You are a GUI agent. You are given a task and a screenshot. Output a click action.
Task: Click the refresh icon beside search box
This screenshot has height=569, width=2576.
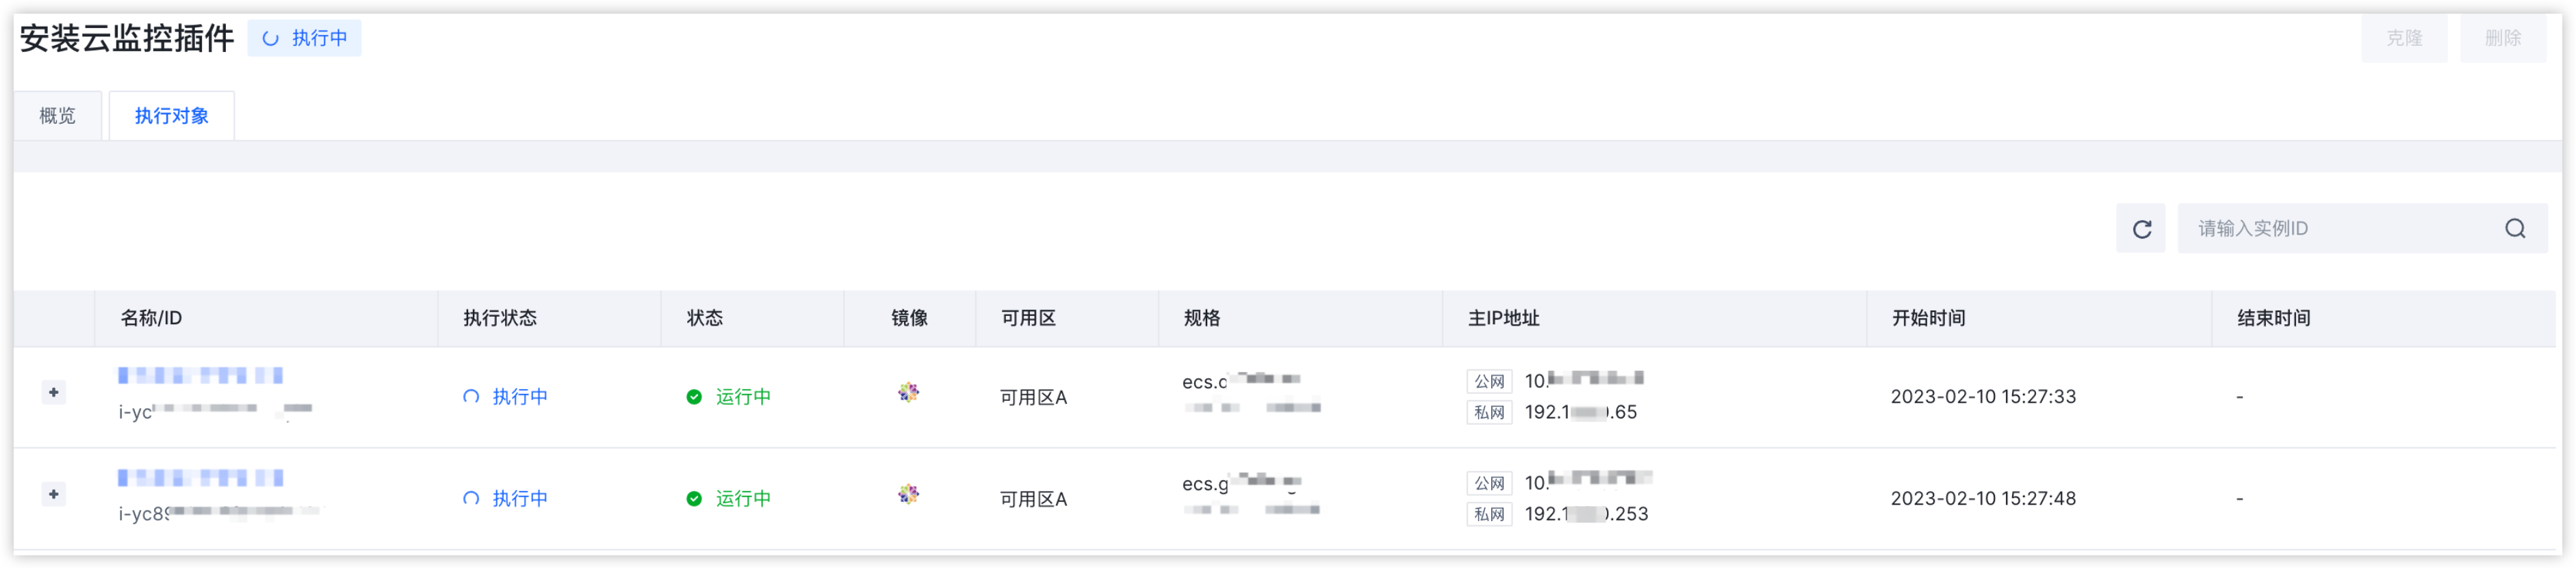click(2140, 229)
